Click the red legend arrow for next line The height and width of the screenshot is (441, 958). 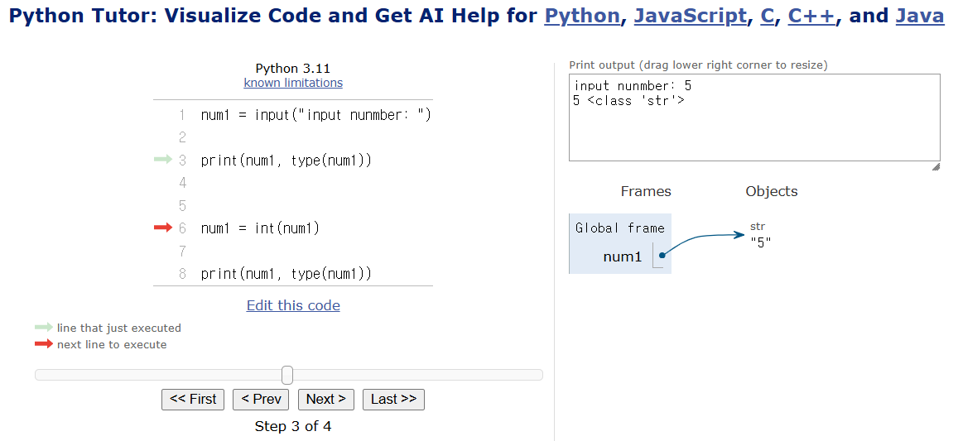pyautogui.click(x=44, y=344)
